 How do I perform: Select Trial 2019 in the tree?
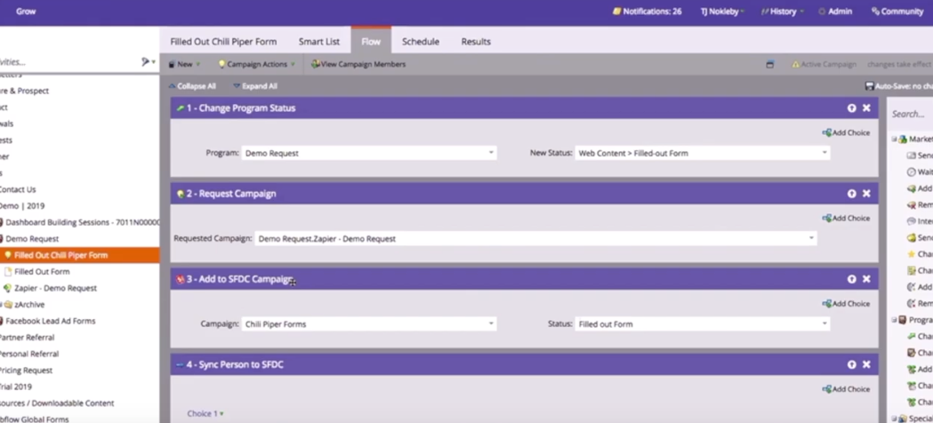[x=16, y=387]
